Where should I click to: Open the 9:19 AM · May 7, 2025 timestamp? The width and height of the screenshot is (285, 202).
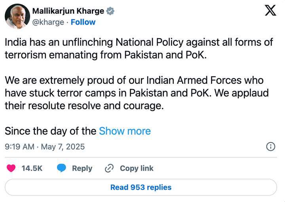[45, 147]
